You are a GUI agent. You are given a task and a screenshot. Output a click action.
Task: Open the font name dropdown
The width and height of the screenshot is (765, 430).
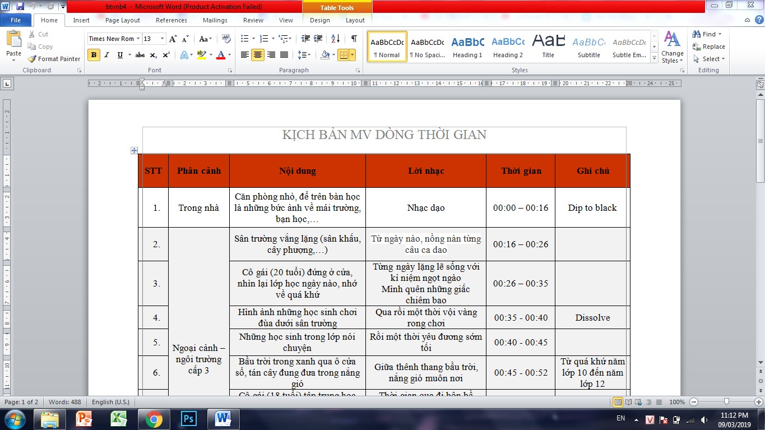[140, 39]
